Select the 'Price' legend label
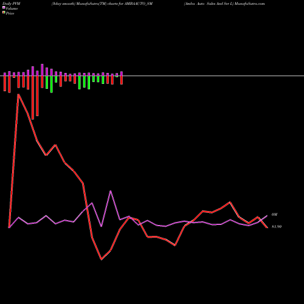This screenshot has width=304, height=304. tap(10, 13)
